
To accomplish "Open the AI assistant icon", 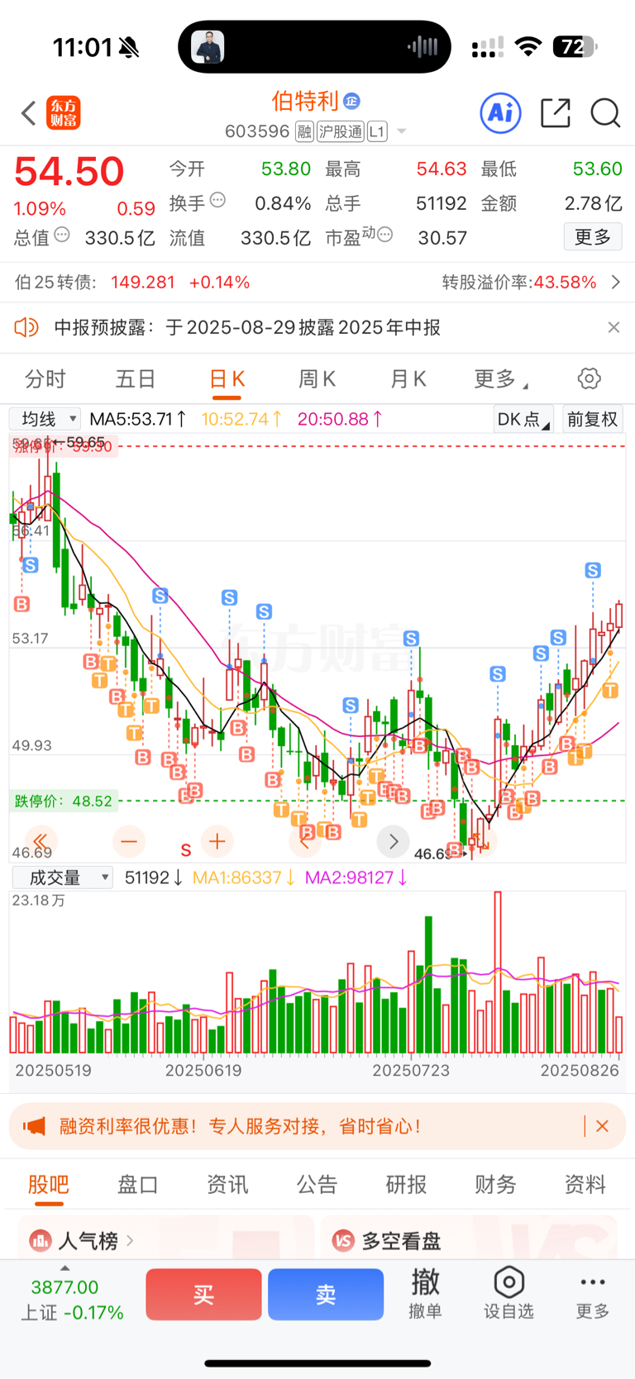I will click(501, 112).
